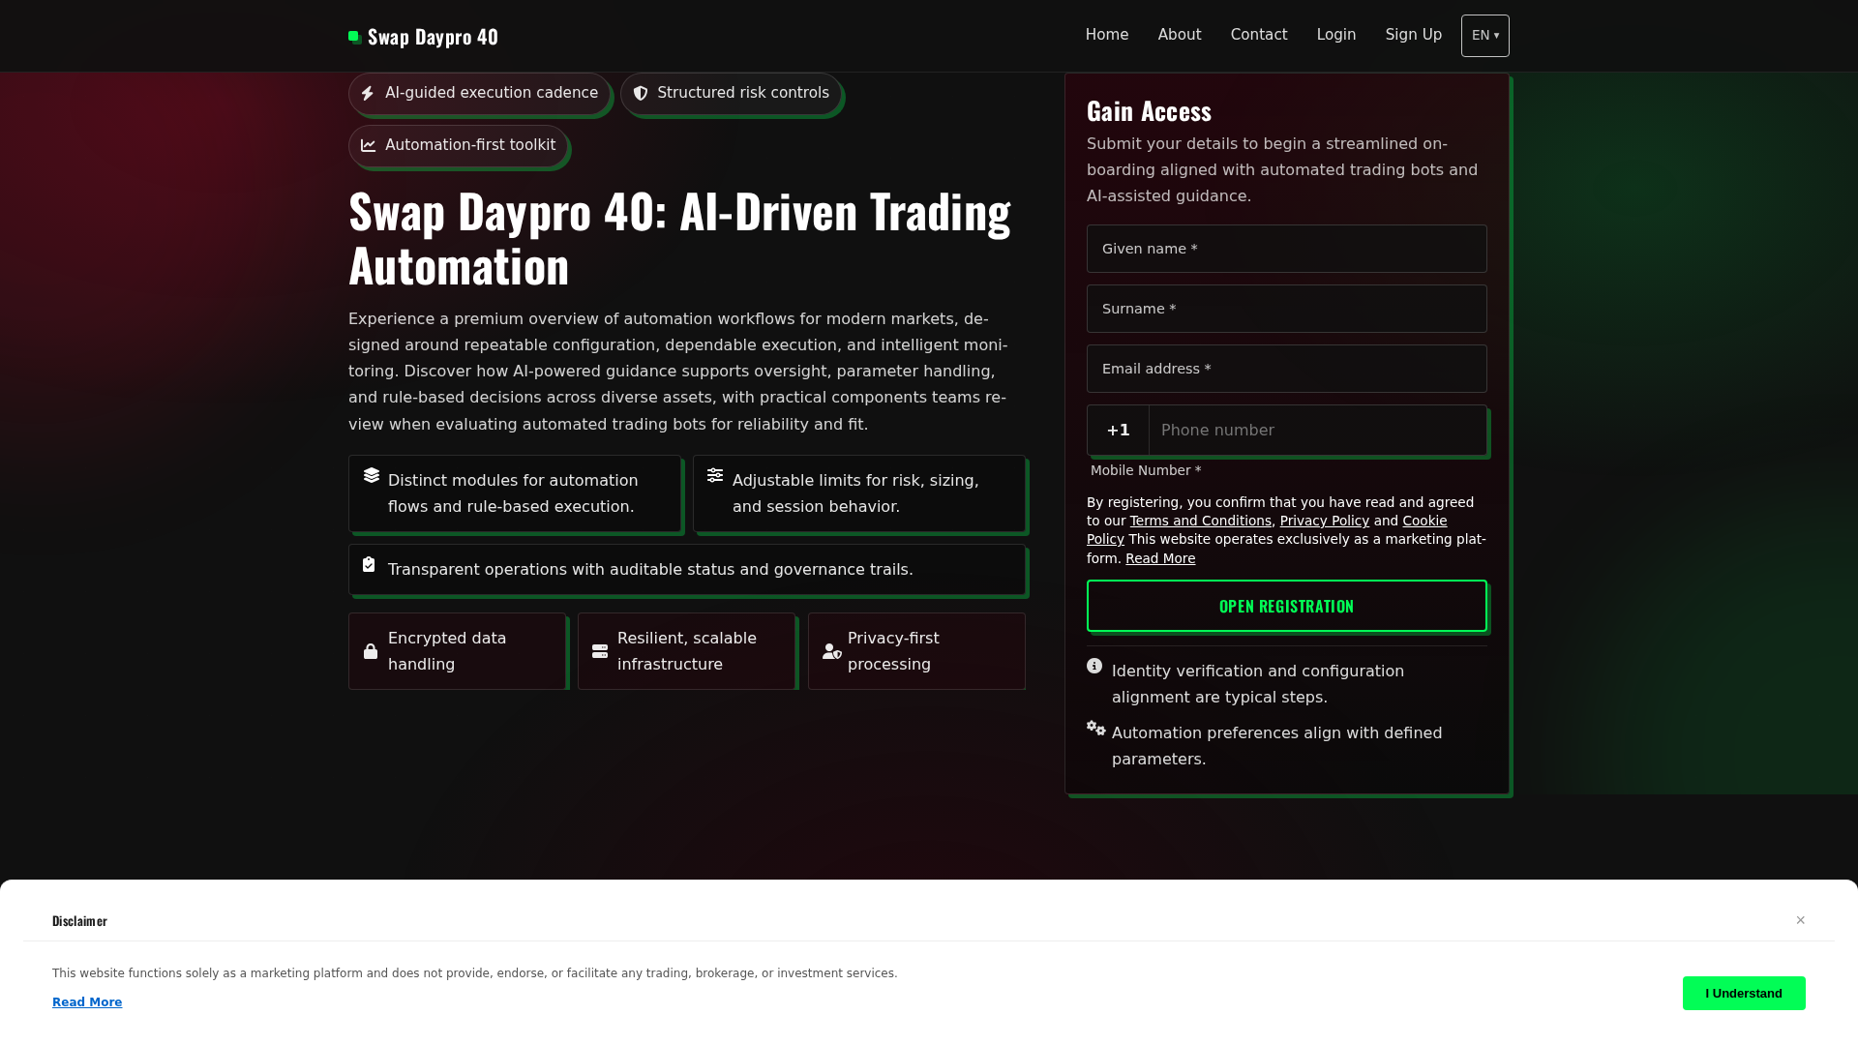1858x1045 pixels.
Task: Click the Adjustable limits for risk card
Action: click(859, 493)
